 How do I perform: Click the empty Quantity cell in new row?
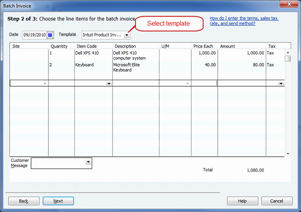62,83
